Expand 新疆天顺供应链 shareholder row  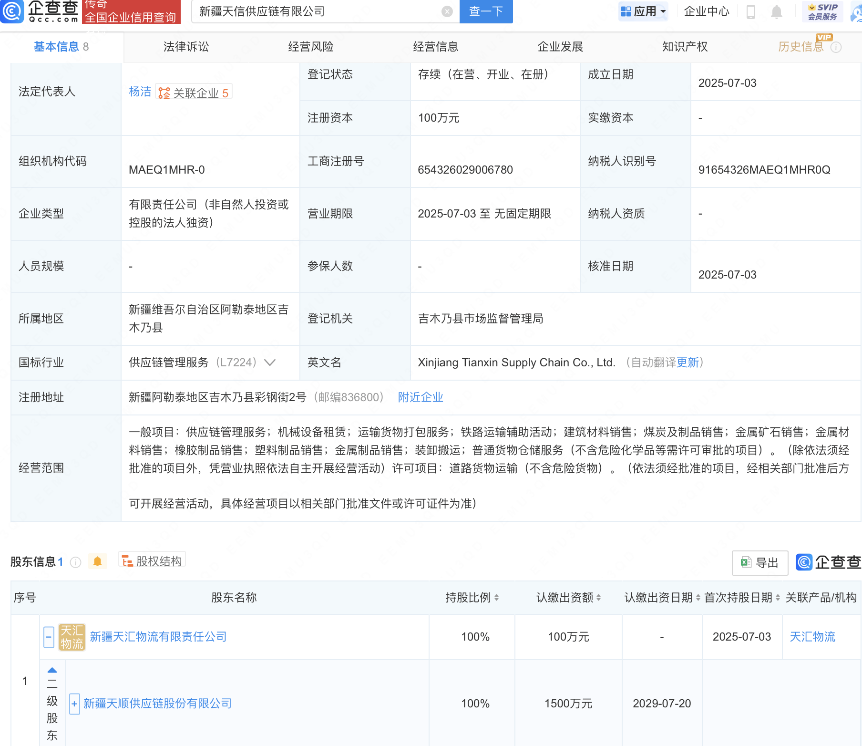click(74, 704)
